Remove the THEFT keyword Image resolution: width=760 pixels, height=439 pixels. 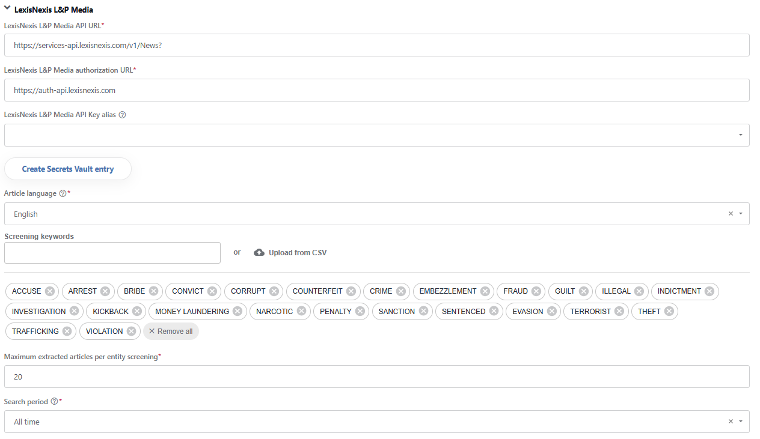click(x=669, y=311)
